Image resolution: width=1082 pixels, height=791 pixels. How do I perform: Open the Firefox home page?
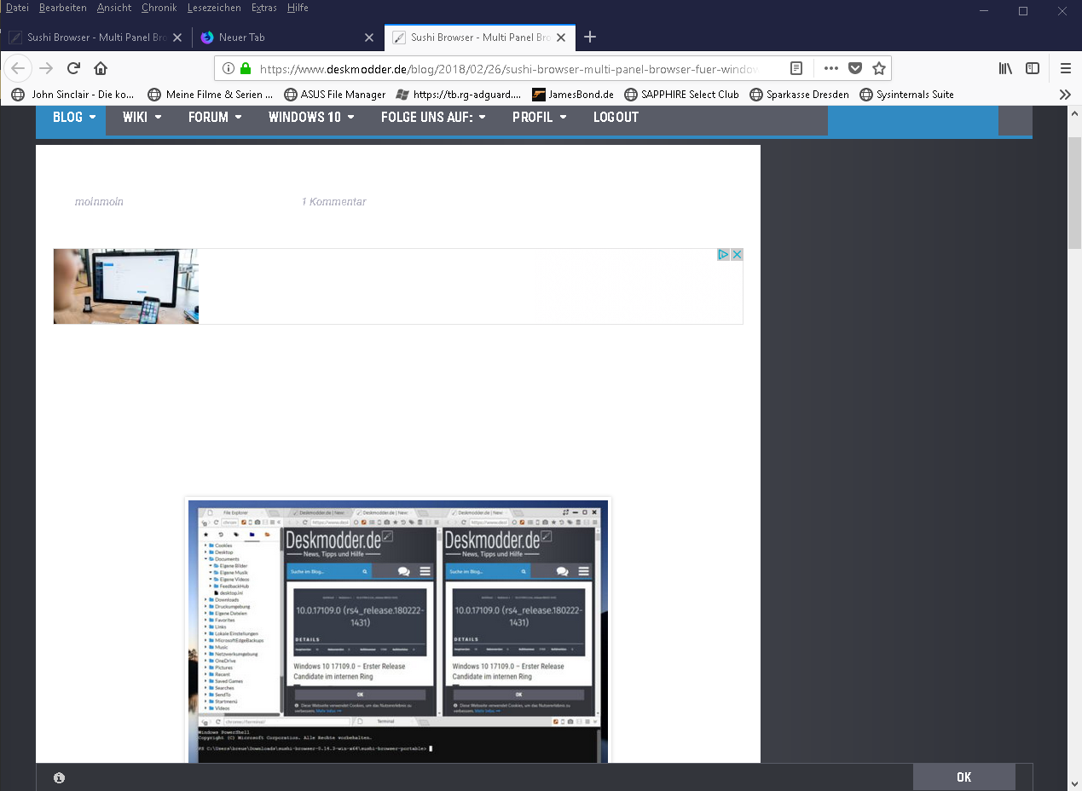click(x=101, y=68)
